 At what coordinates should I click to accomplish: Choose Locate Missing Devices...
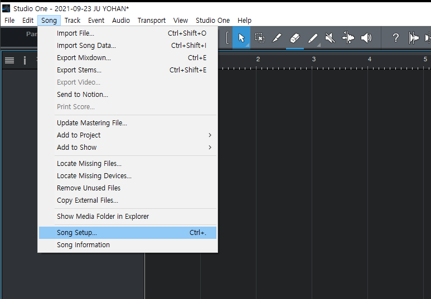pyautogui.click(x=128, y=176)
